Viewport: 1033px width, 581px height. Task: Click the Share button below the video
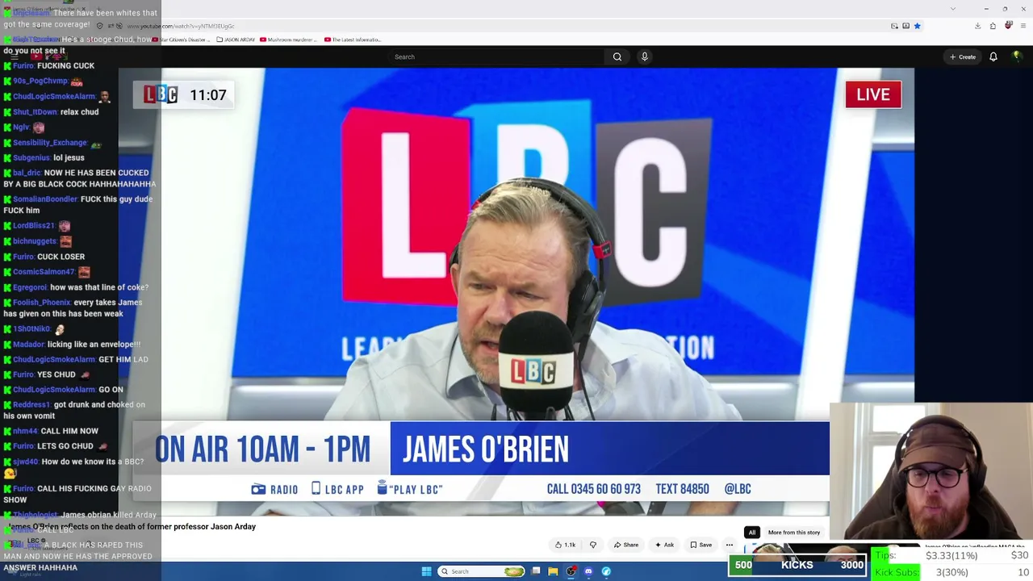pos(626,545)
